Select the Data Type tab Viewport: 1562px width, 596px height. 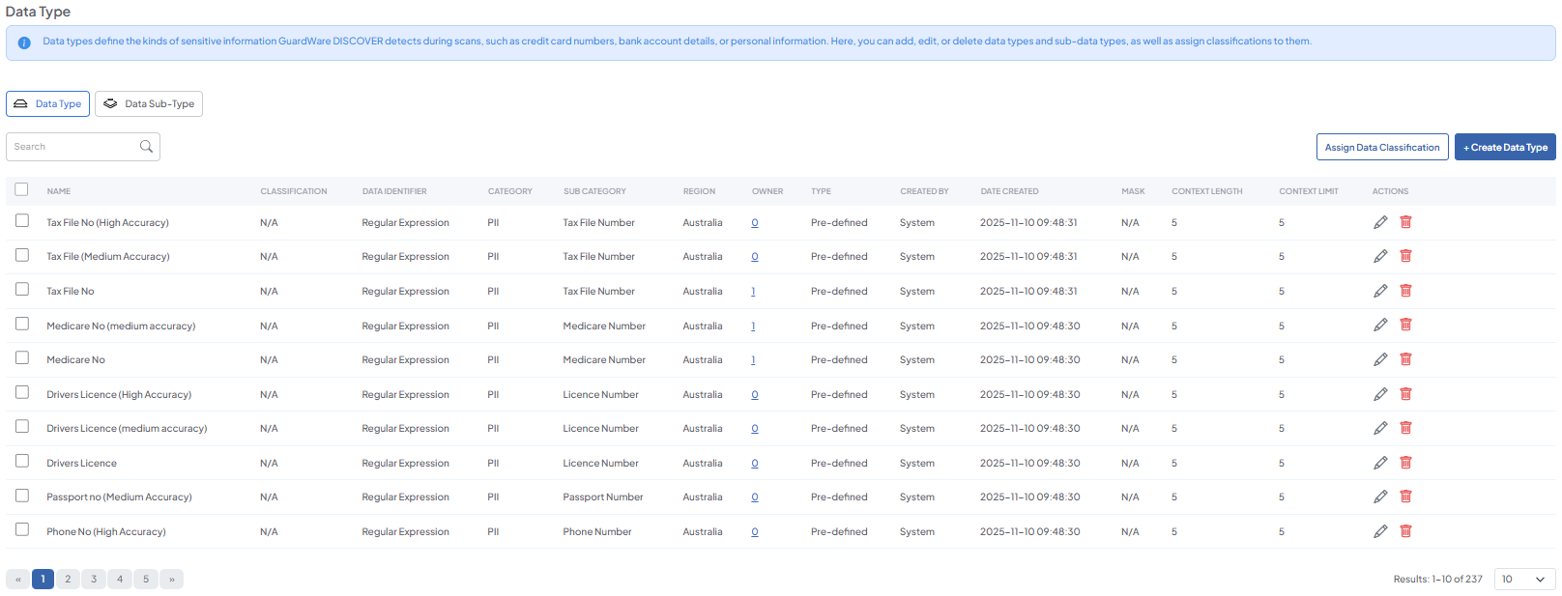(47, 104)
